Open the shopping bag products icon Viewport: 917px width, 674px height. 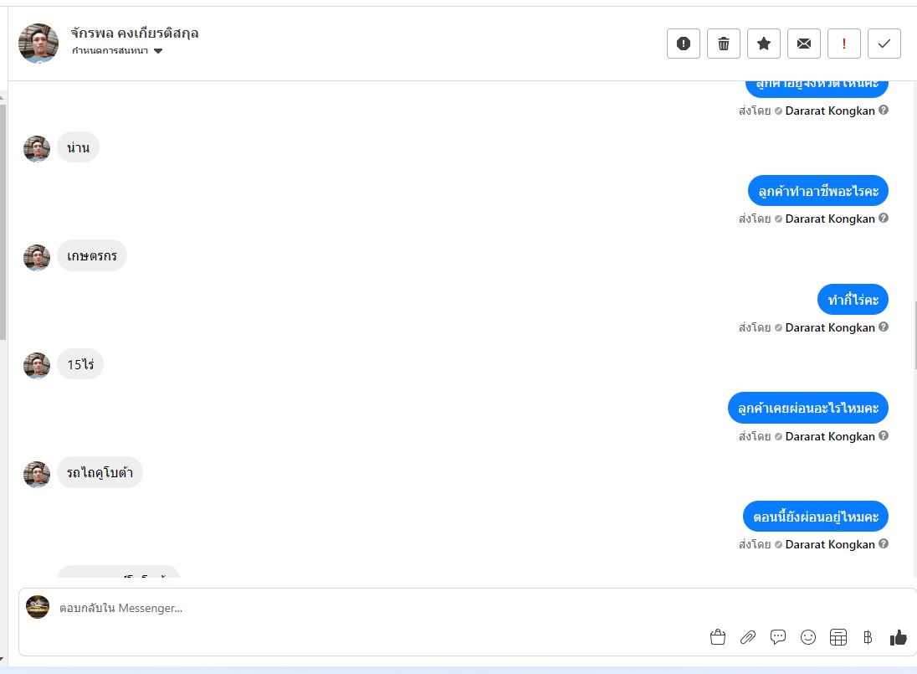[x=718, y=637]
